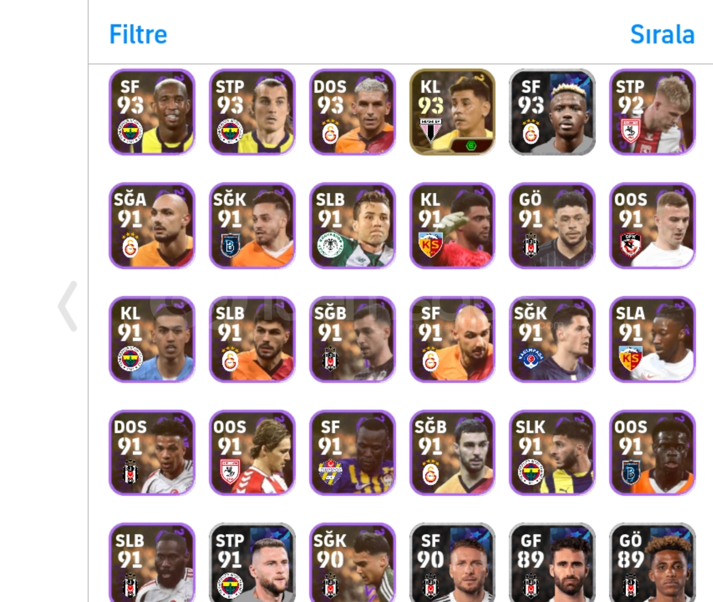This screenshot has width=713, height=602.
Task: Select the black STP 91 Fenerbahçe card
Action: 252,563
